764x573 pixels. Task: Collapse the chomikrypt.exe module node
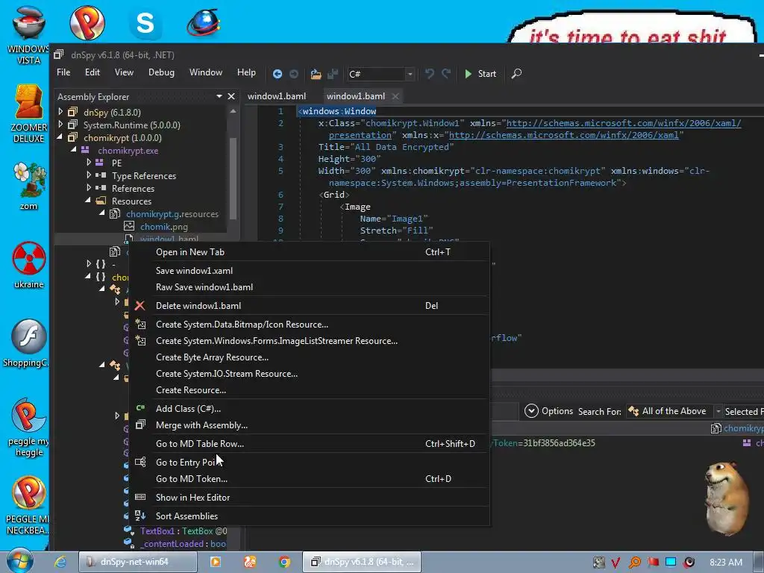tap(74, 149)
